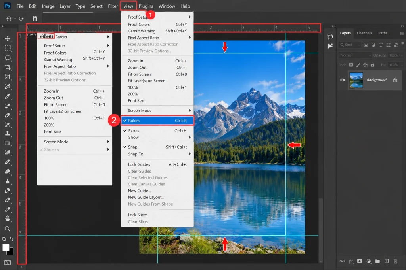
Task: Switch to the Paths tab
Action: click(x=383, y=33)
